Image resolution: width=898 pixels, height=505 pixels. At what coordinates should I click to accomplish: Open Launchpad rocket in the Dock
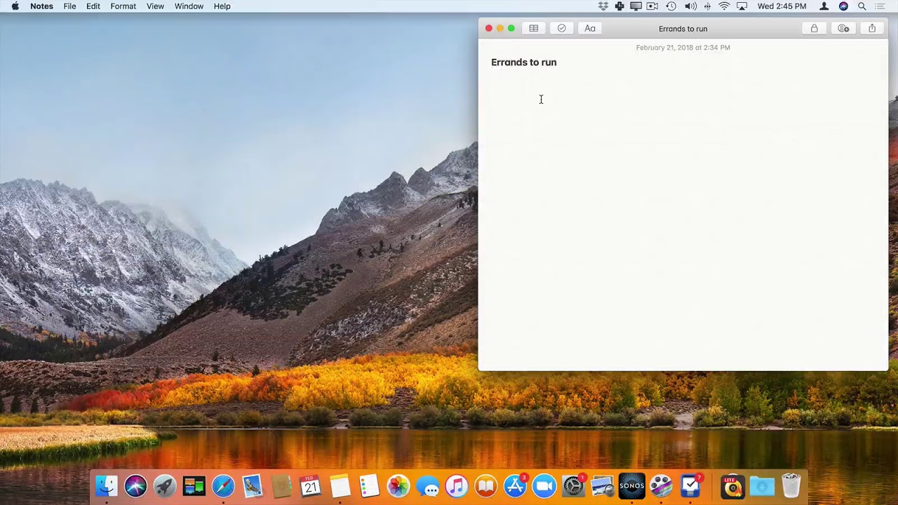pyautogui.click(x=165, y=486)
